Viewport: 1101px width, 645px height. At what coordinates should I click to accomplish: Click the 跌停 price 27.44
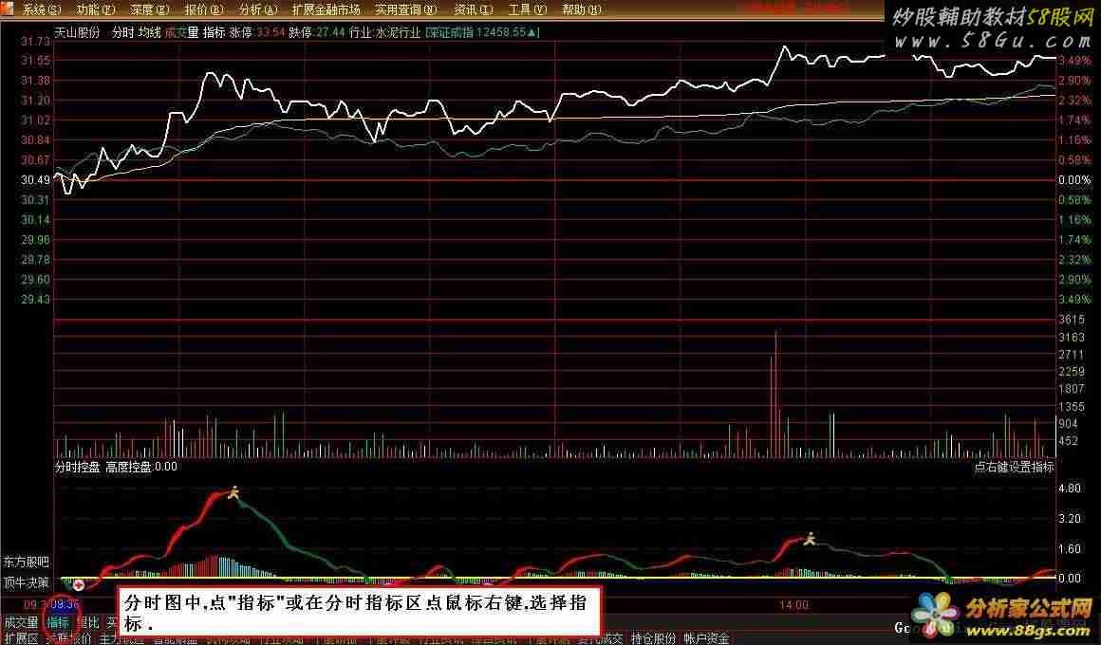pyautogui.click(x=330, y=32)
